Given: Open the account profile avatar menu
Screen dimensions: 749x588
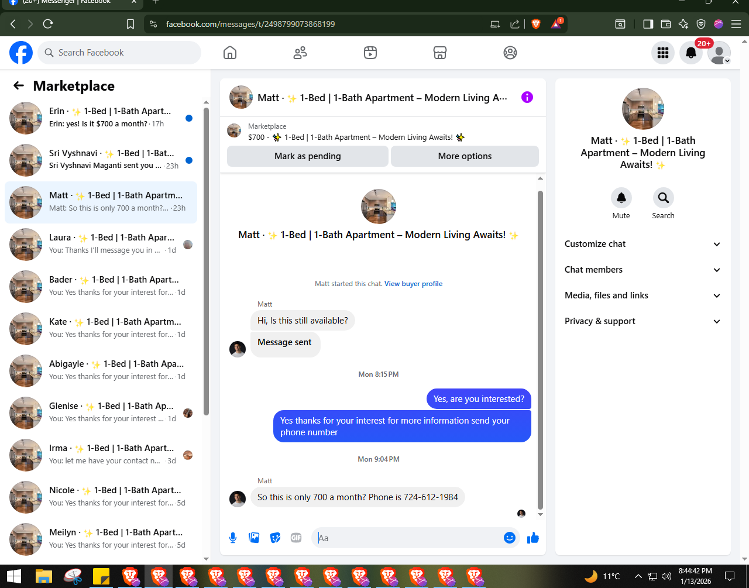Looking at the screenshot, I should coord(719,53).
